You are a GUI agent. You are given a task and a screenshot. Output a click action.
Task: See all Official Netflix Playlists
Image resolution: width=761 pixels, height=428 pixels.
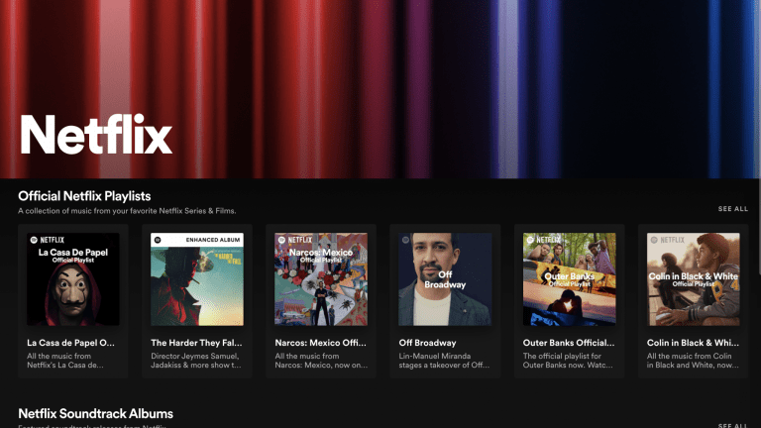point(733,209)
